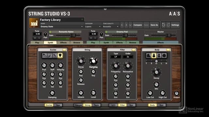The width and height of the screenshot is (209, 117).
Task: Click the String Damping knob
Action: (93, 61)
